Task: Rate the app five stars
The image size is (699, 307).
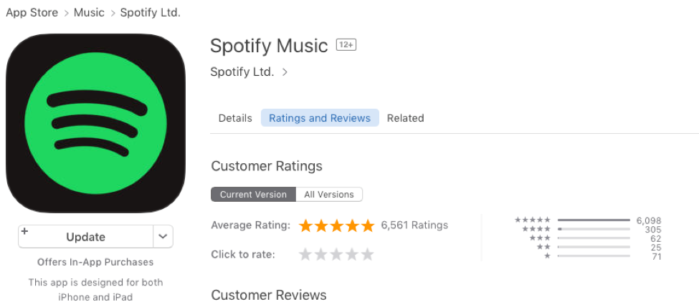Action: (368, 254)
